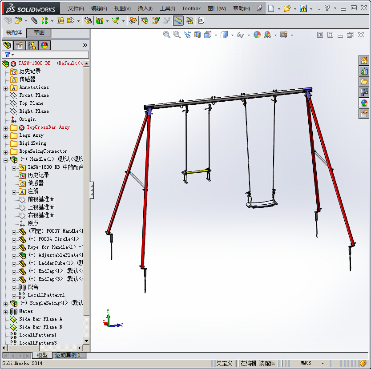This screenshot has width=371, height=369.
Task: Open Custom Properties task pane icon
Action: 364,114
